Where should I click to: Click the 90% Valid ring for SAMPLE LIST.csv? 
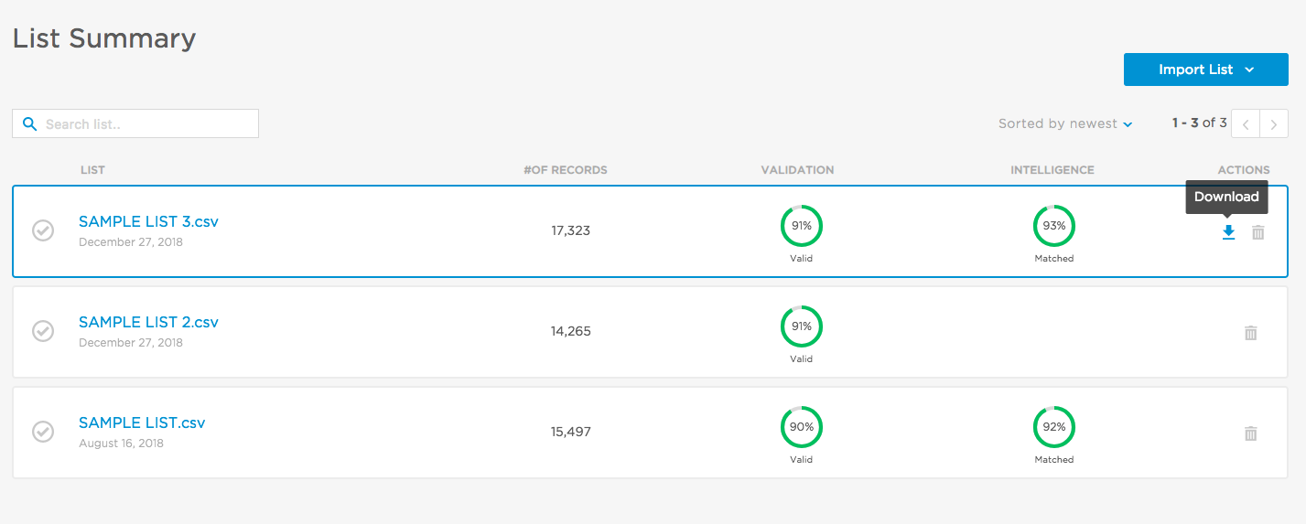[x=802, y=427]
